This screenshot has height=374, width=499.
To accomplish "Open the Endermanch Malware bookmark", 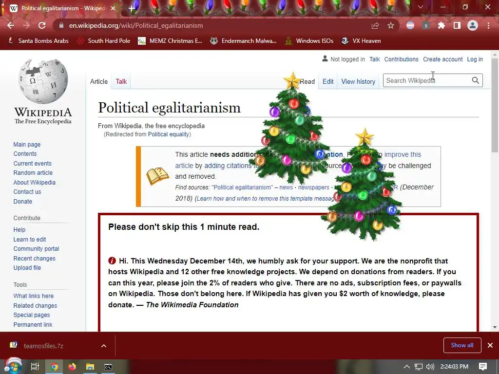I will [x=244, y=41].
